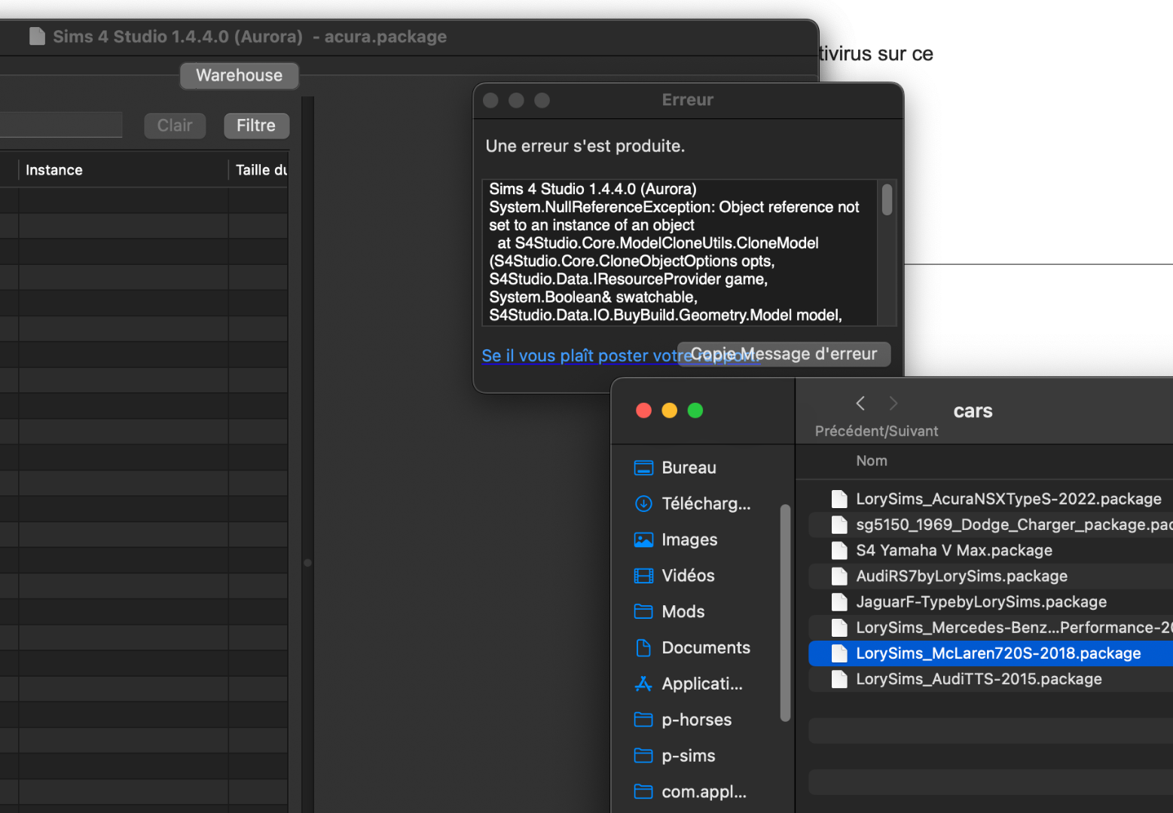
Task: Select the p-horses folder
Action: click(x=695, y=720)
